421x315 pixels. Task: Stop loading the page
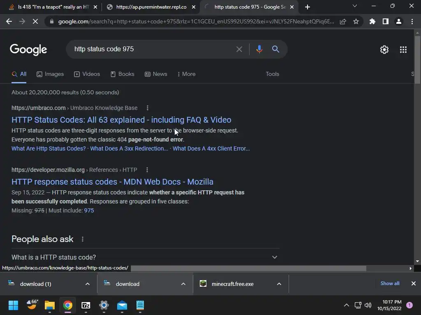pyautogui.click(x=35, y=21)
